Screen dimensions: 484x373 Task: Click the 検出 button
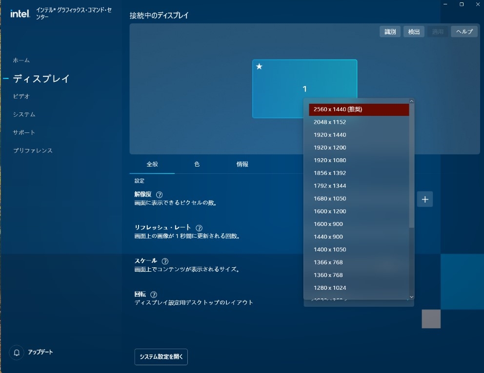pos(414,32)
